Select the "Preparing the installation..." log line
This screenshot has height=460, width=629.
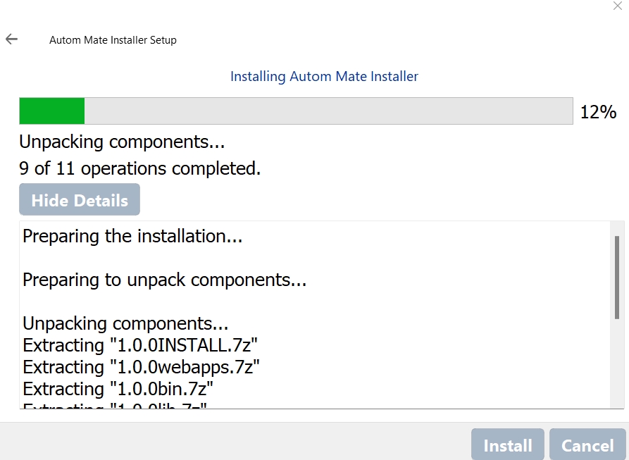pyautogui.click(x=132, y=237)
